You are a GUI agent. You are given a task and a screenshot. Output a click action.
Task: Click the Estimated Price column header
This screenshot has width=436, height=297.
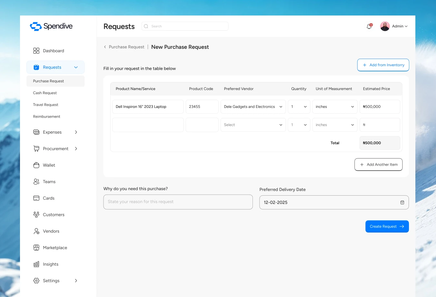tap(376, 89)
